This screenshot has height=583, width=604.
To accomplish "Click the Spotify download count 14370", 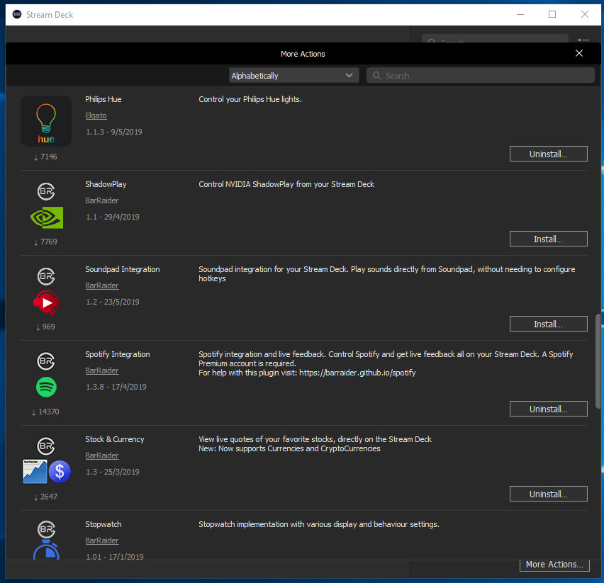I will coord(46,412).
